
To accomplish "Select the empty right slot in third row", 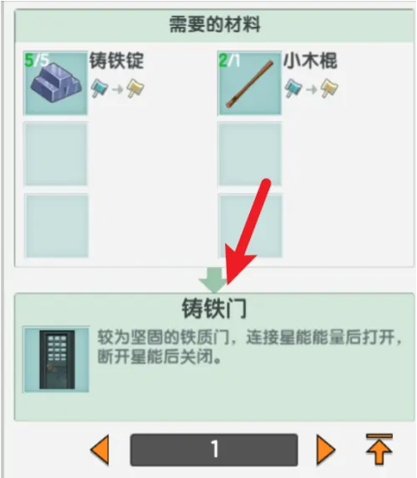I will pos(250,225).
